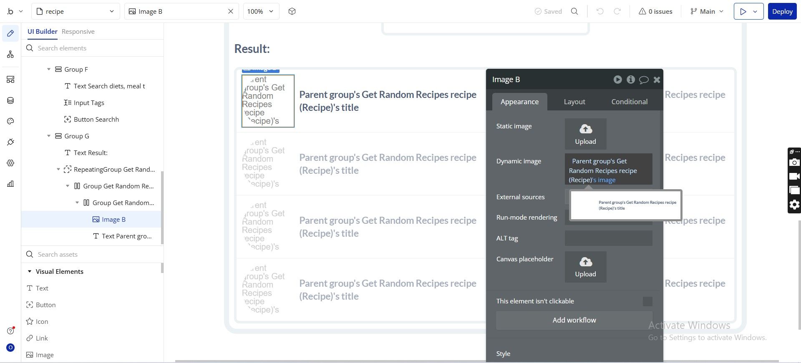Open the Plugins plug icon
Viewport: 801px width, 363px height.
tap(10, 142)
